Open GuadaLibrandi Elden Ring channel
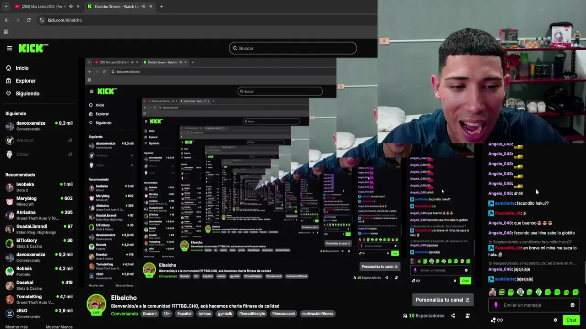Screen dimensions: 586x329 (x=39, y=229)
